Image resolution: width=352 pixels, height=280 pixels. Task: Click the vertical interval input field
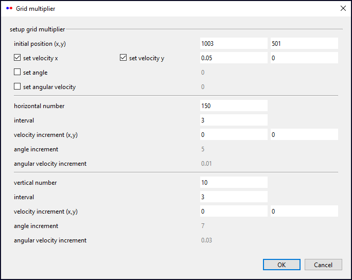(234, 197)
